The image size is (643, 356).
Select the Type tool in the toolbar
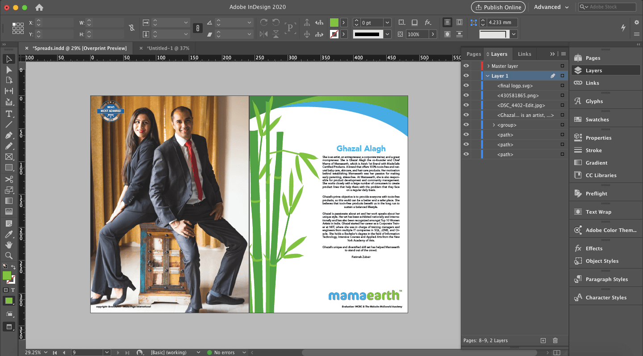[x=8, y=113]
